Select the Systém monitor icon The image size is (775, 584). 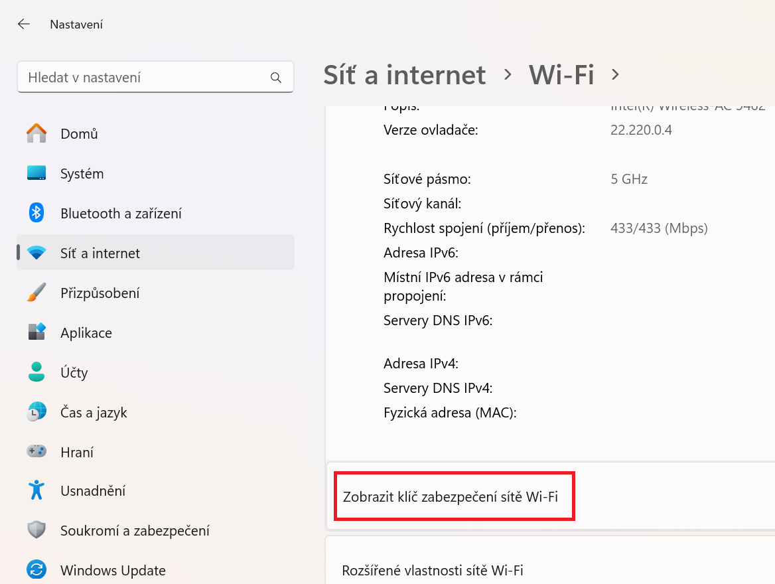[36, 173]
